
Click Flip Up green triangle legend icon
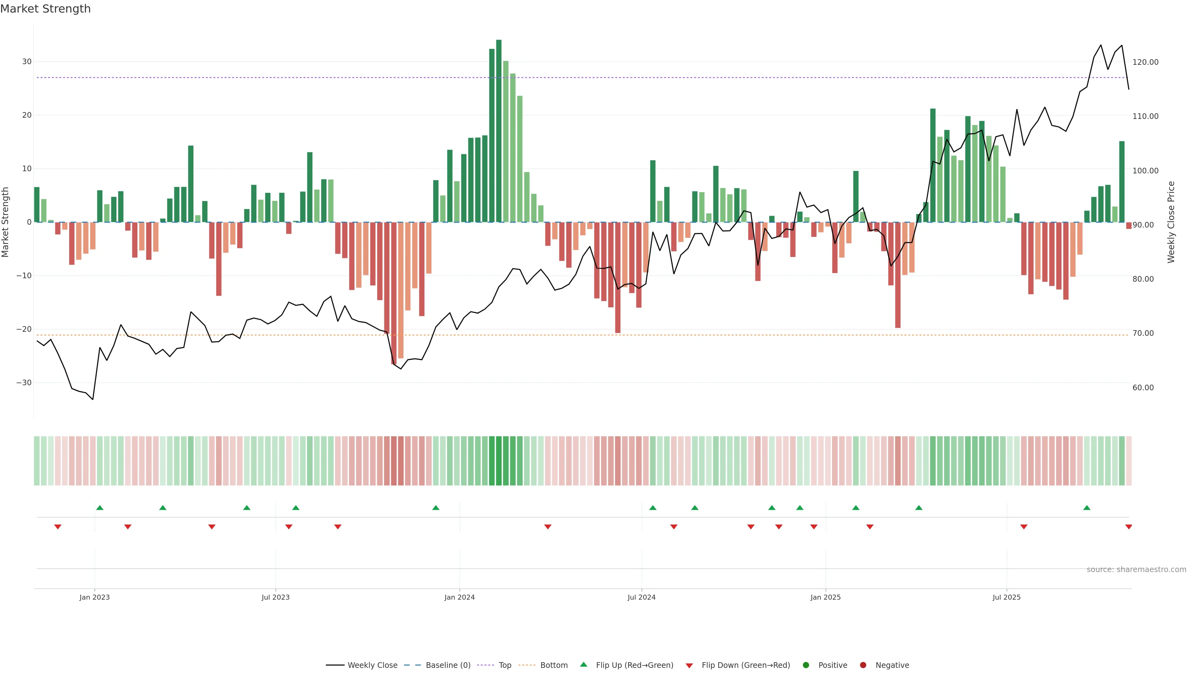583,665
